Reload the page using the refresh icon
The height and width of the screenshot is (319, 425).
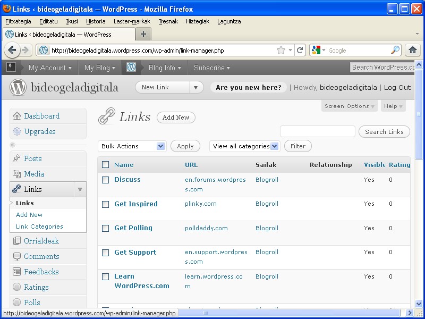[x=300, y=50]
